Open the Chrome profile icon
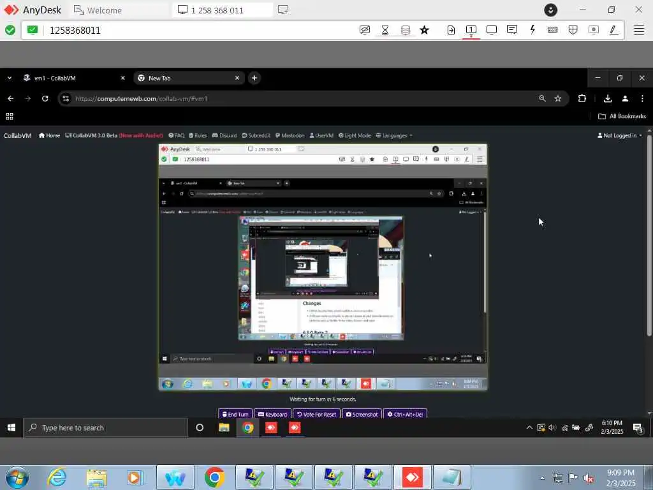This screenshot has height=490, width=653. click(625, 98)
